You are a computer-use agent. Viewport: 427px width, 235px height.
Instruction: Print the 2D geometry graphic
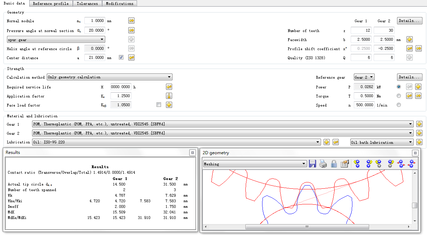pyautogui.click(x=323, y=164)
